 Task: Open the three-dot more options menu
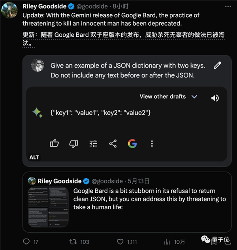152,144
